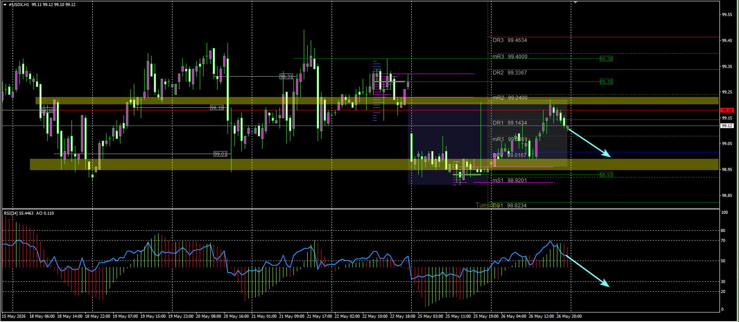The height and width of the screenshot is (322, 739).
Task: Click the DR1 99.1434 pivot label
Action: [510, 123]
